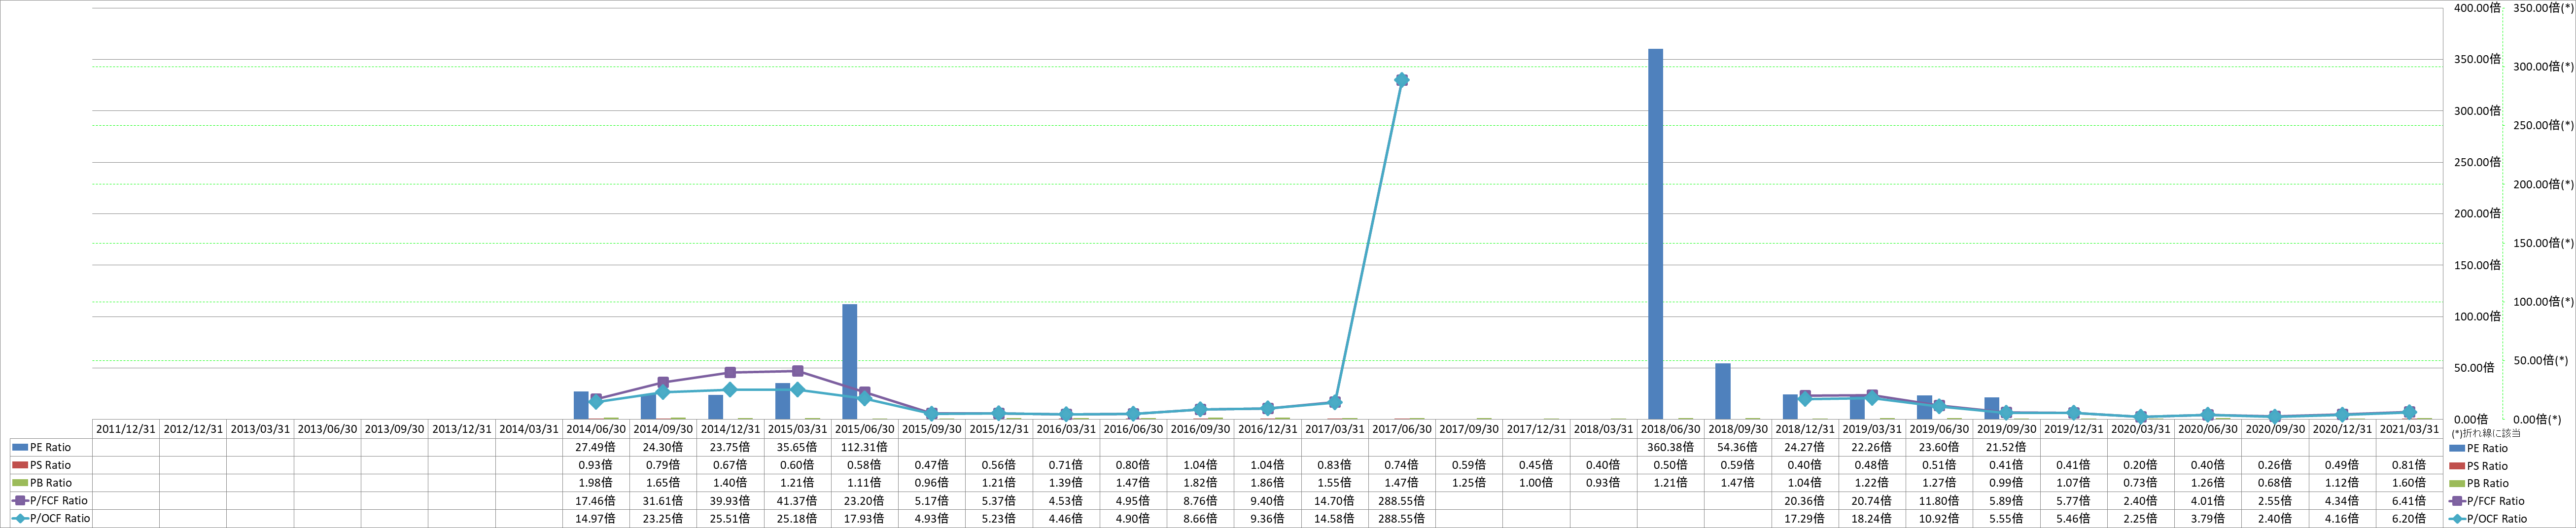Click the purple P/FCF Ratio marker in the right legend
The height and width of the screenshot is (528, 2576).
(2456, 501)
